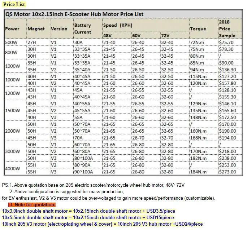This screenshot has width=247, height=230.
Task: Click the '148N.m' torque cell
Action: pyautogui.click(x=198, y=118)
